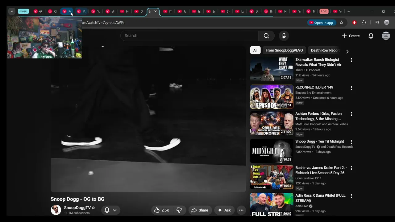Open Bashir vs. James Drake thumbnail
Image resolution: width=395 pixels, height=222 pixels.
click(x=272, y=177)
